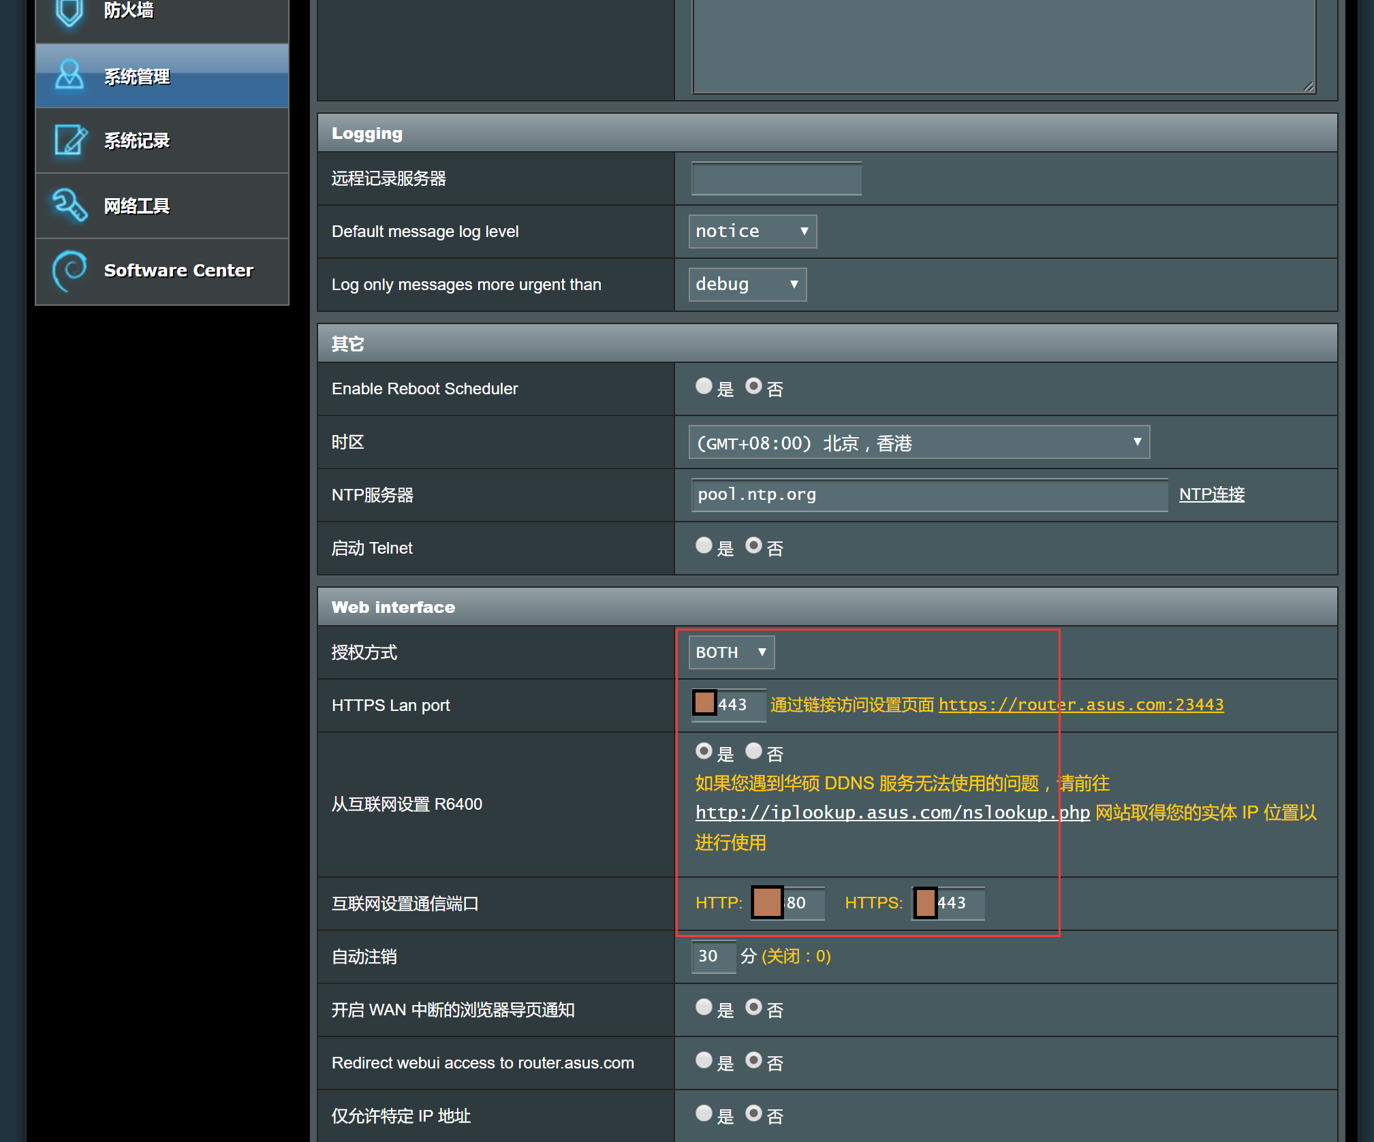The width and height of the screenshot is (1374, 1142).
Task: Click the NTP连接 link
Action: pos(1211,494)
